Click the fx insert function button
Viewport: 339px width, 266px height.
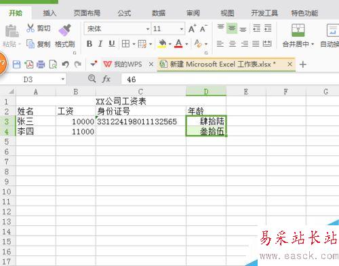pyautogui.click(x=106, y=79)
